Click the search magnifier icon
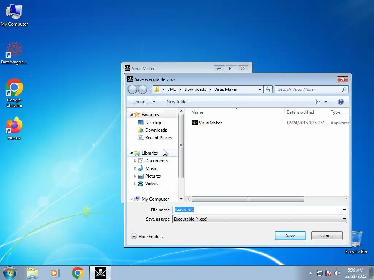374x280 pixels. point(344,89)
